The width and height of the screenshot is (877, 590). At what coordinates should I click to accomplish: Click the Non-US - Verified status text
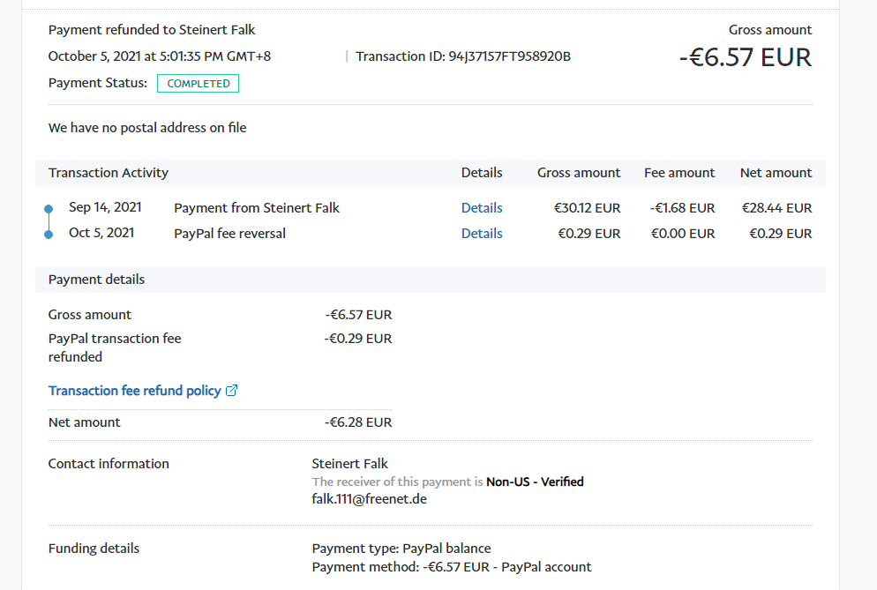point(535,482)
